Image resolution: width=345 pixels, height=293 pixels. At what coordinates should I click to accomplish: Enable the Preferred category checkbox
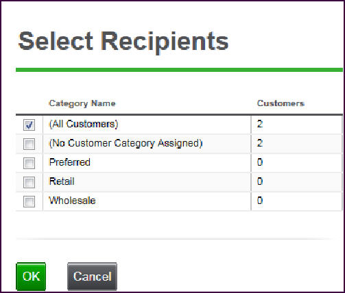pos(29,163)
